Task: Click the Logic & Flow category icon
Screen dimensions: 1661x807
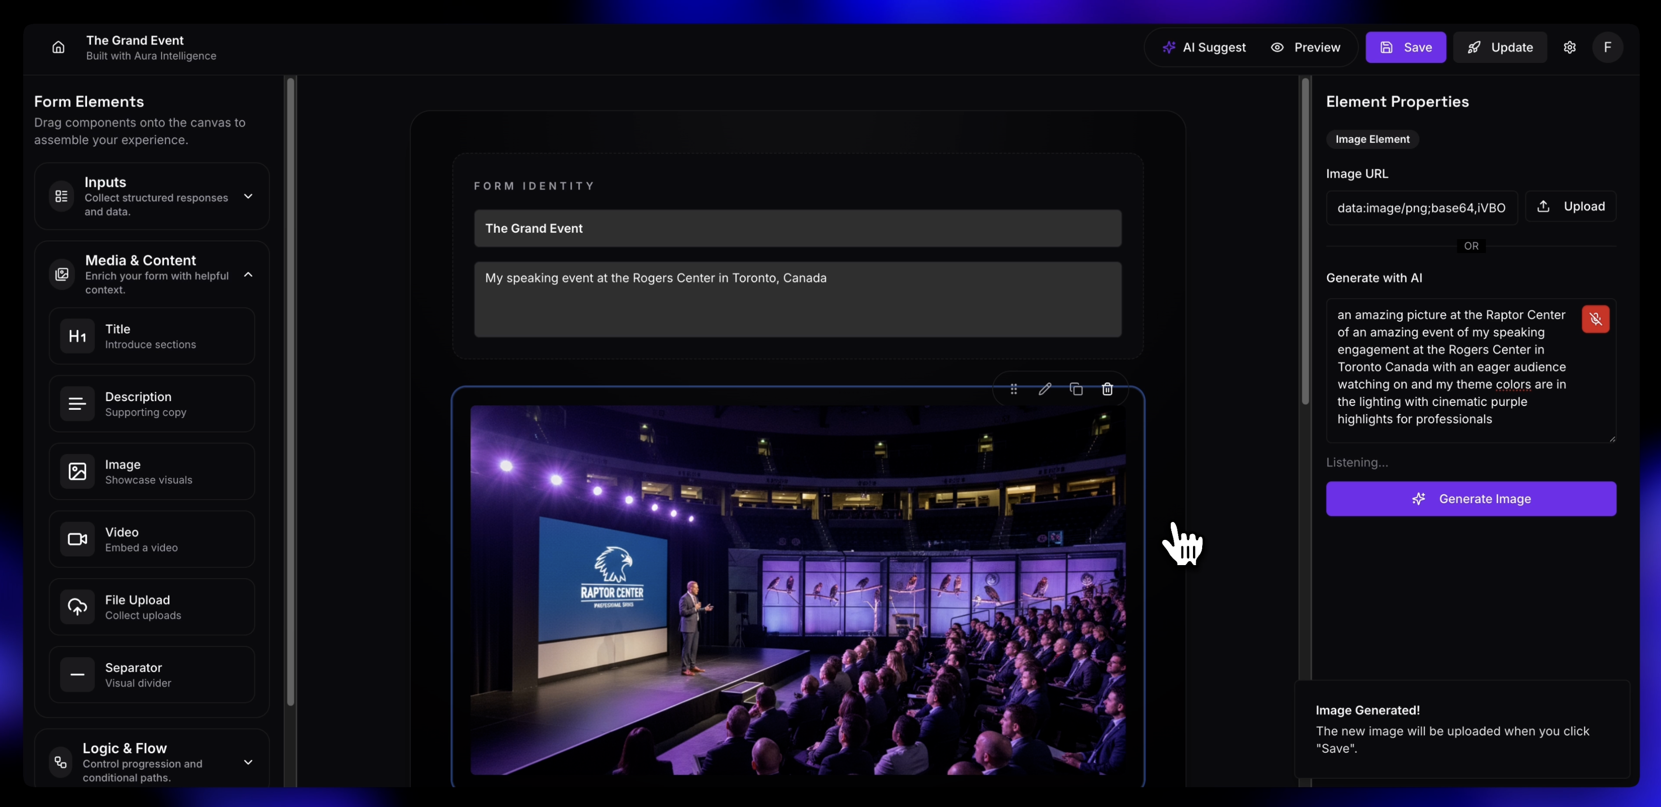Action: pos(60,762)
